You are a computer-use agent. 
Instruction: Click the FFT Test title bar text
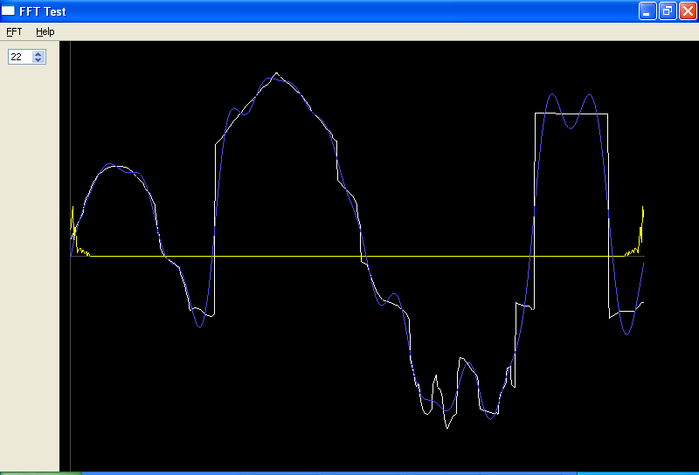coord(42,11)
